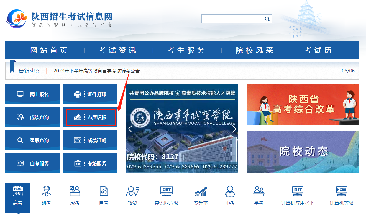Screen dimensions: 366x214
Task: Show next carousel slide
Action: tap(234, 129)
